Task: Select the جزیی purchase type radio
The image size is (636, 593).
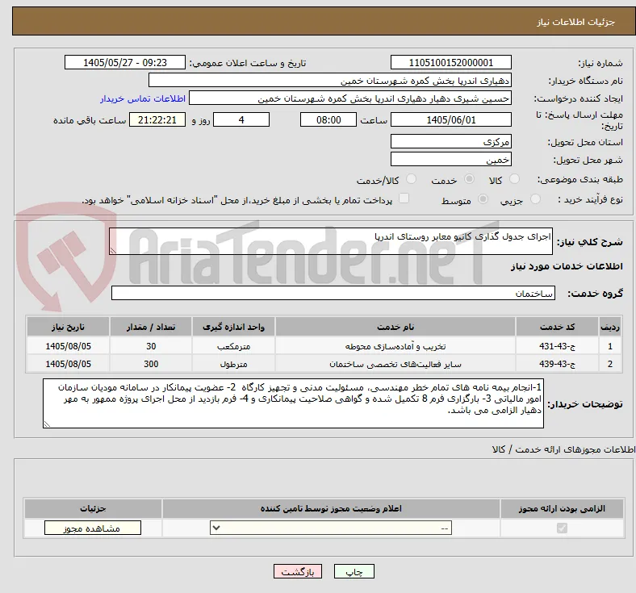Action: [x=535, y=199]
